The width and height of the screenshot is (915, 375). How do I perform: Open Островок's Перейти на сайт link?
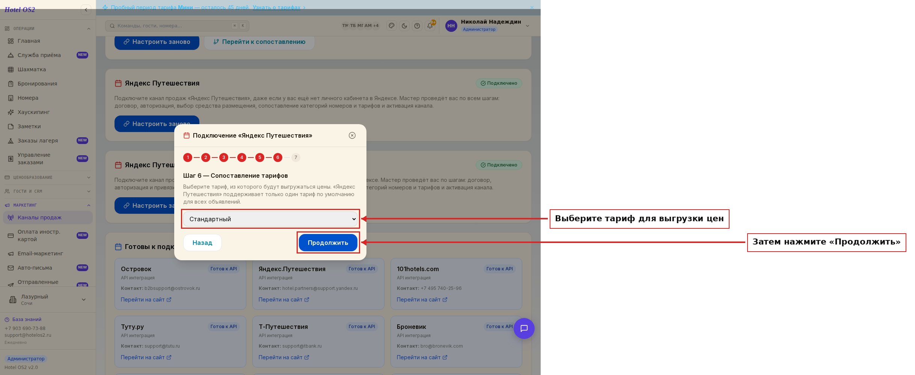point(146,300)
